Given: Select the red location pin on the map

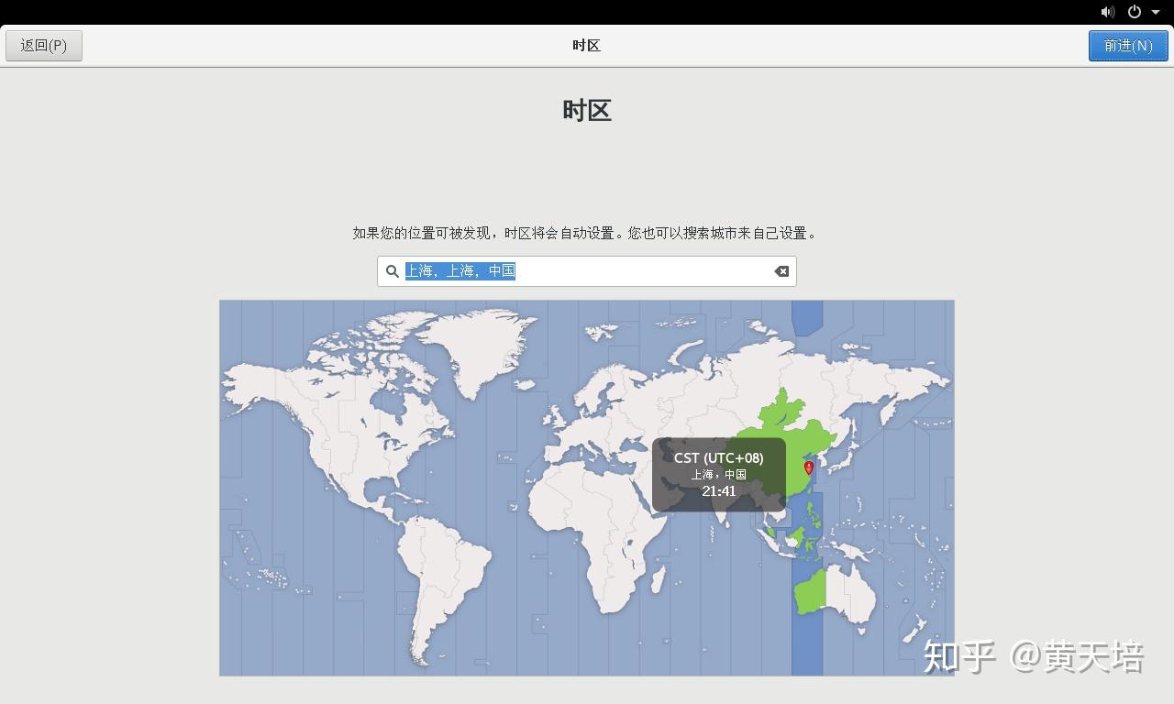Looking at the screenshot, I should [x=808, y=467].
